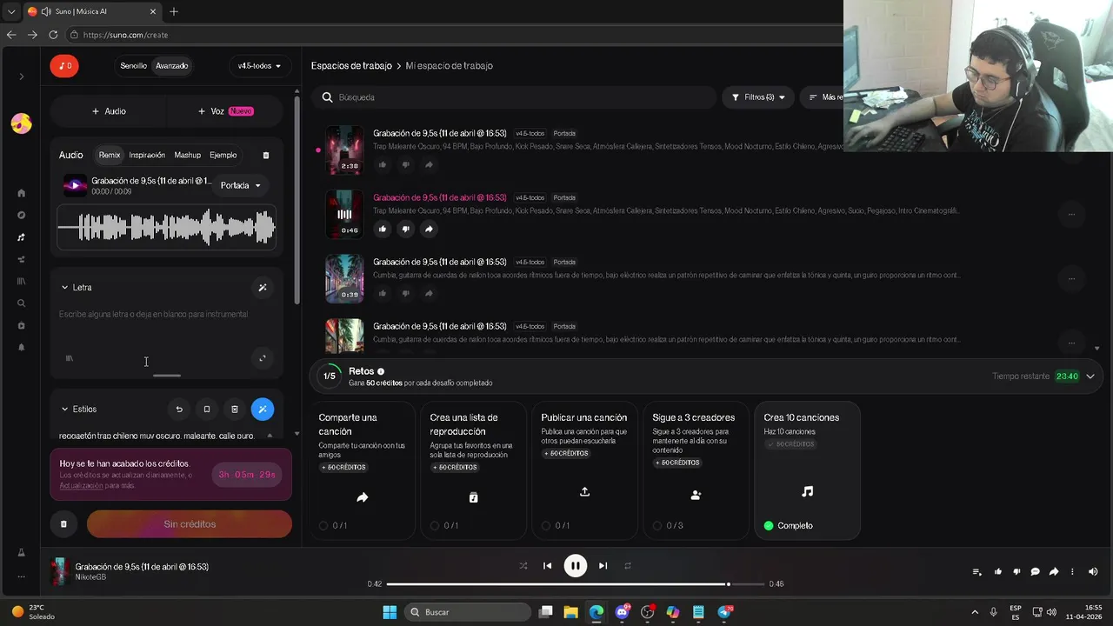Image resolution: width=1113 pixels, height=626 pixels.
Task: Switch to the Inspiración tab
Action: pos(147,155)
